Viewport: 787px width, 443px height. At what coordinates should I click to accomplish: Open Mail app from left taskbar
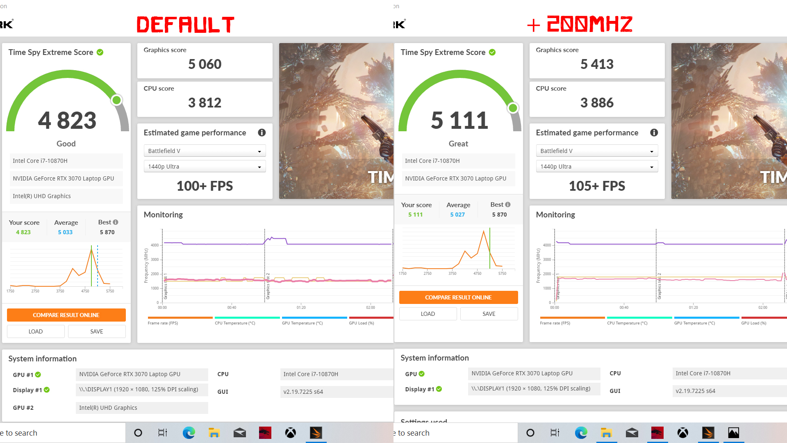240,433
